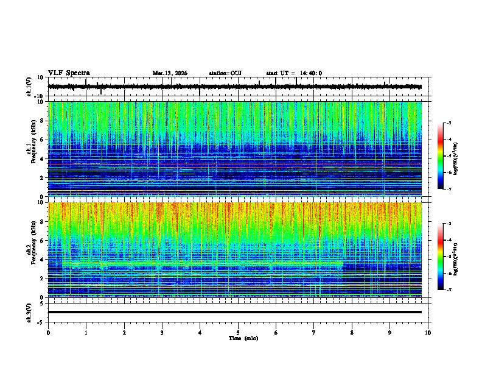Click the "Time (min)" x-axis label
Image resolution: width=482 pixels, height=373 pixels.
click(x=243, y=338)
